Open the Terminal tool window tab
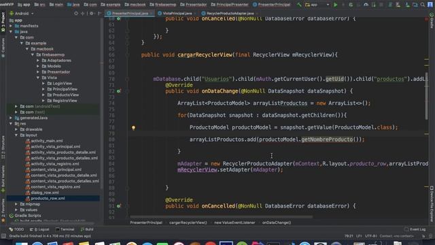The width and height of the screenshot is (435, 245). tap(65, 229)
